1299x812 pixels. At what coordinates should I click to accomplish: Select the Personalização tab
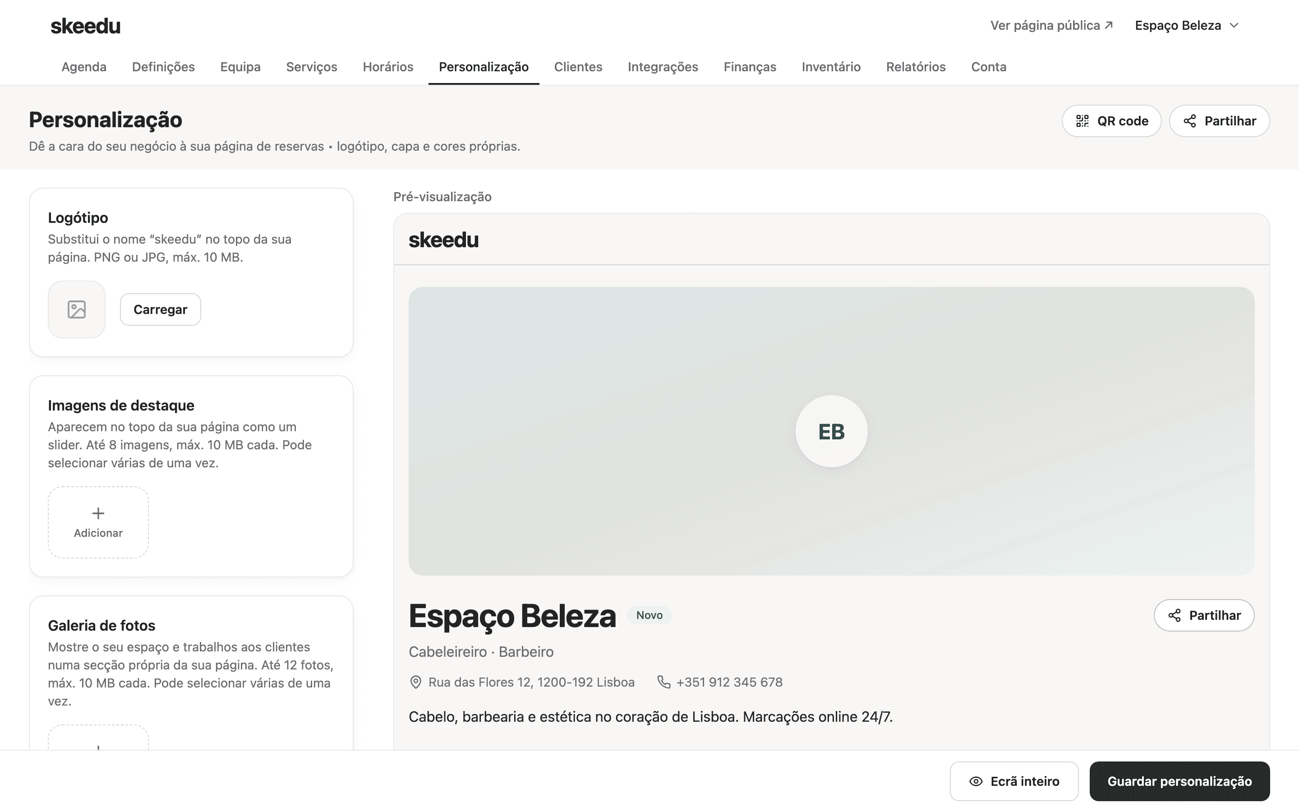484,67
